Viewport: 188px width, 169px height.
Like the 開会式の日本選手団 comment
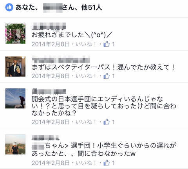86,122
